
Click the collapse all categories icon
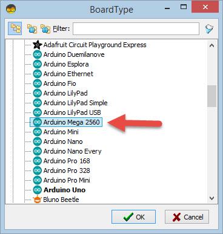(45, 29)
